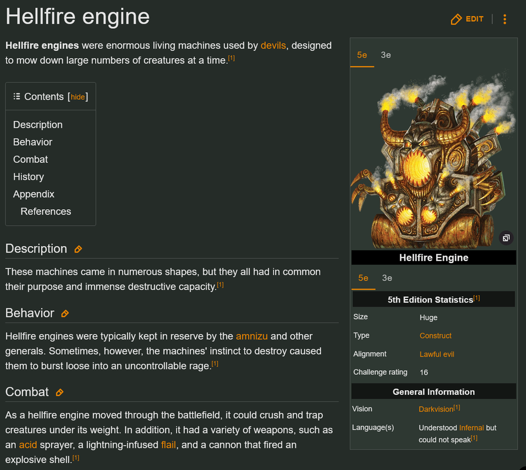Click citation [1] after destructive capacity
This screenshot has height=470, width=526.
tap(220, 285)
